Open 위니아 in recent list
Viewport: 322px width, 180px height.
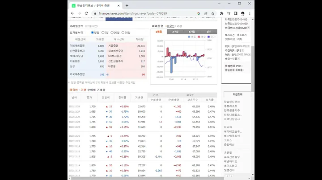[228, 127]
